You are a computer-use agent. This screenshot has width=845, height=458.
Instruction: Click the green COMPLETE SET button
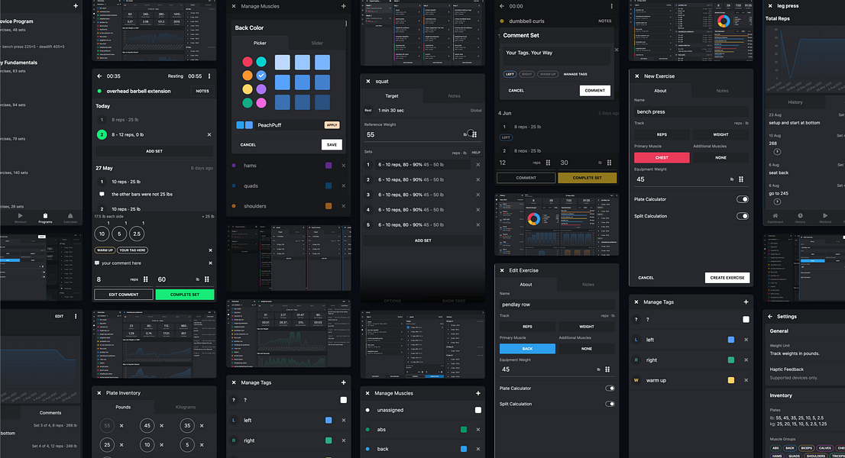click(x=185, y=295)
